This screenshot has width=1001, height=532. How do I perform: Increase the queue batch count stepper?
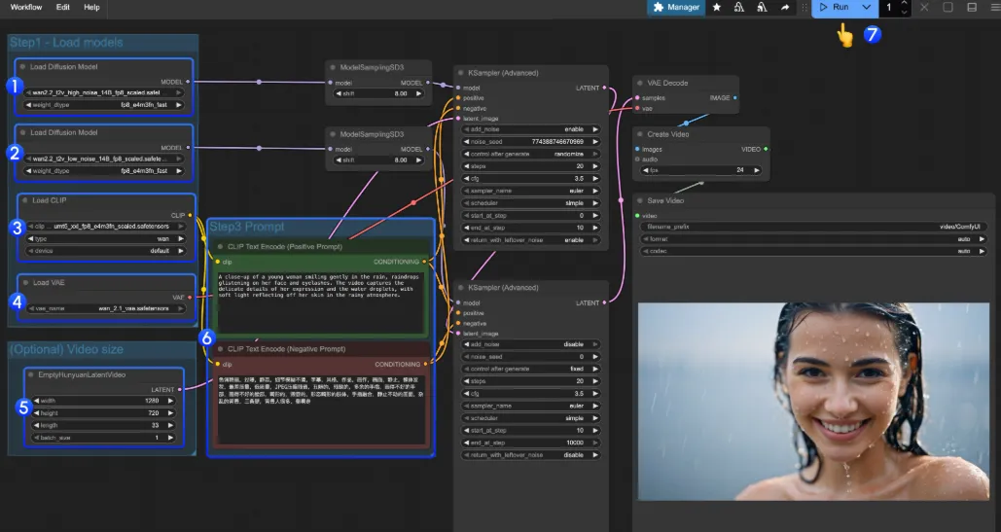(905, 4)
